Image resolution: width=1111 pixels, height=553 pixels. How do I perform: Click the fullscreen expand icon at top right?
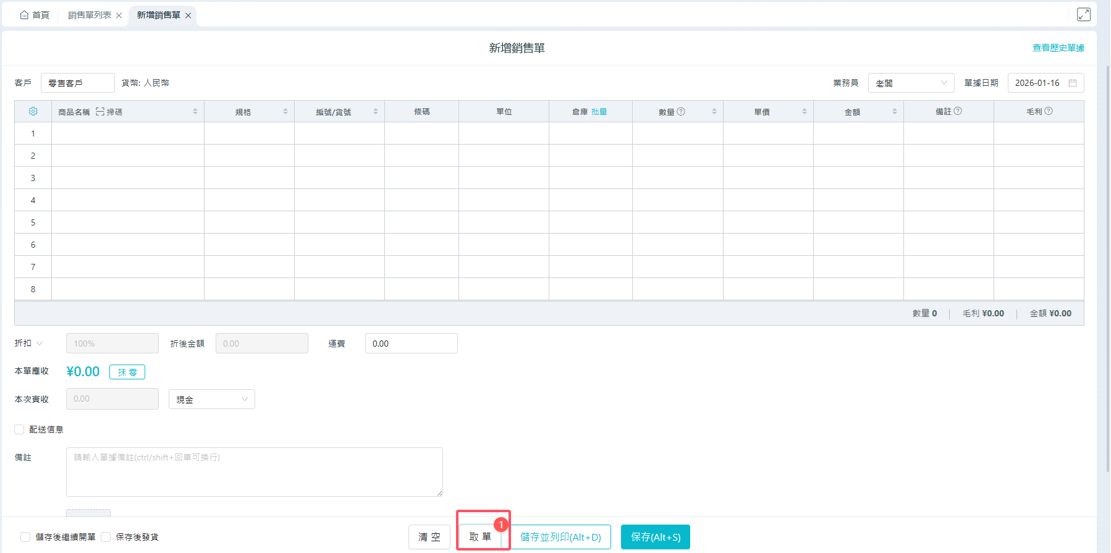[1083, 14]
